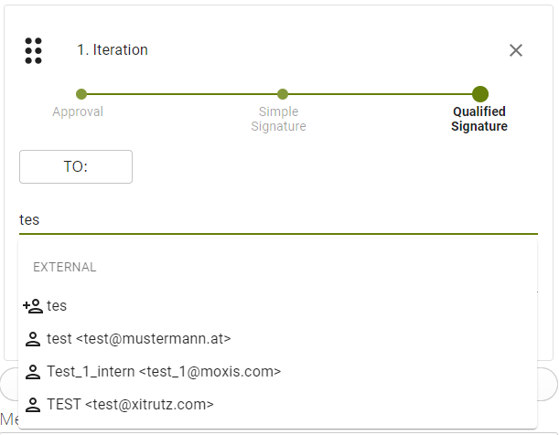Click person icon for Test_1_intern
This screenshot has width=559, height=435.
33,372
